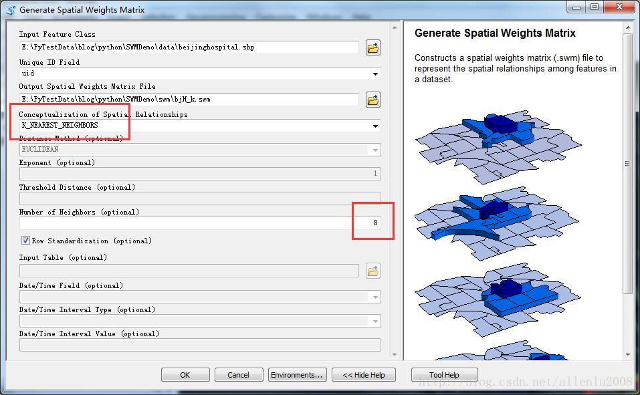
Task: Click the Generate Spatial Weights Matrix help heading
Action: [x=495, y=33]
